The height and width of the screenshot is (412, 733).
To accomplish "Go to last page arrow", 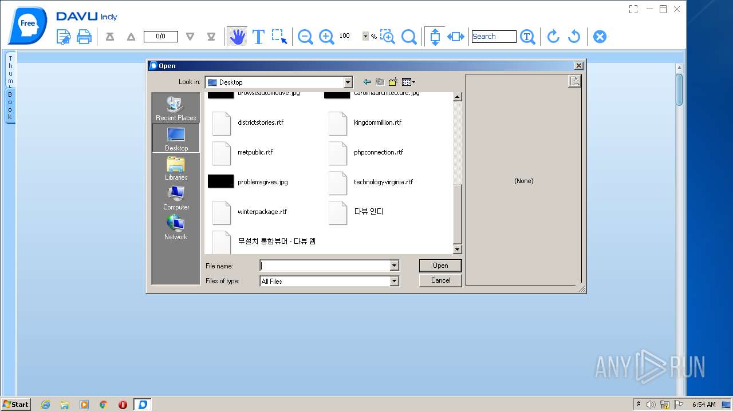I will [x=211, y=37].
